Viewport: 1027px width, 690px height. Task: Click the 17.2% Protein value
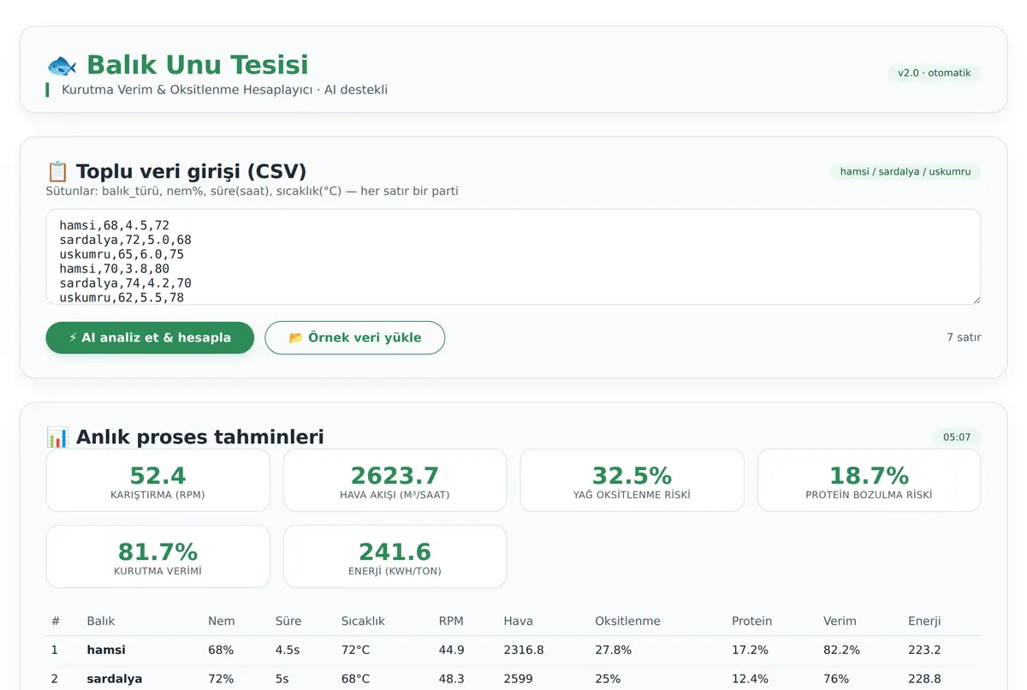[x=750, y=651]
